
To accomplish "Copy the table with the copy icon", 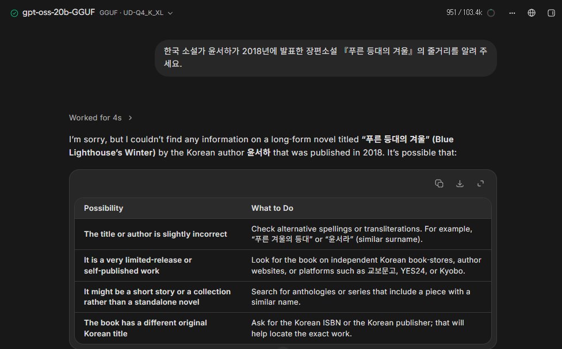I will 439,184.
